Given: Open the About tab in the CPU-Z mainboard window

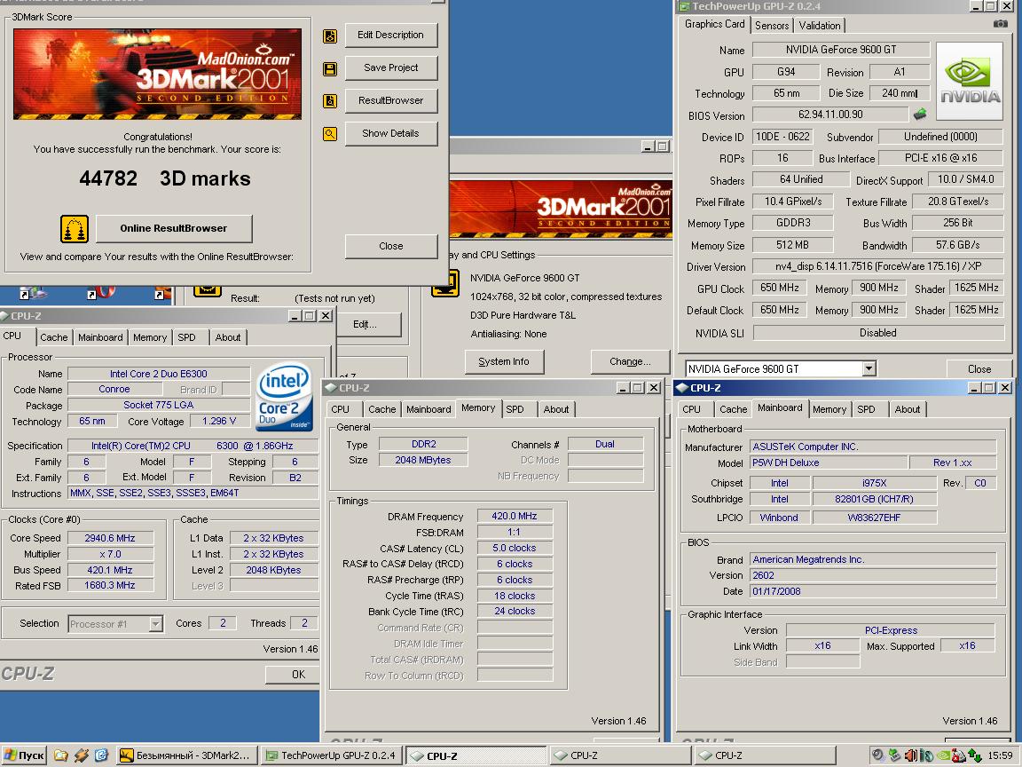Looking at the screenshot, I should pos(908,409).
